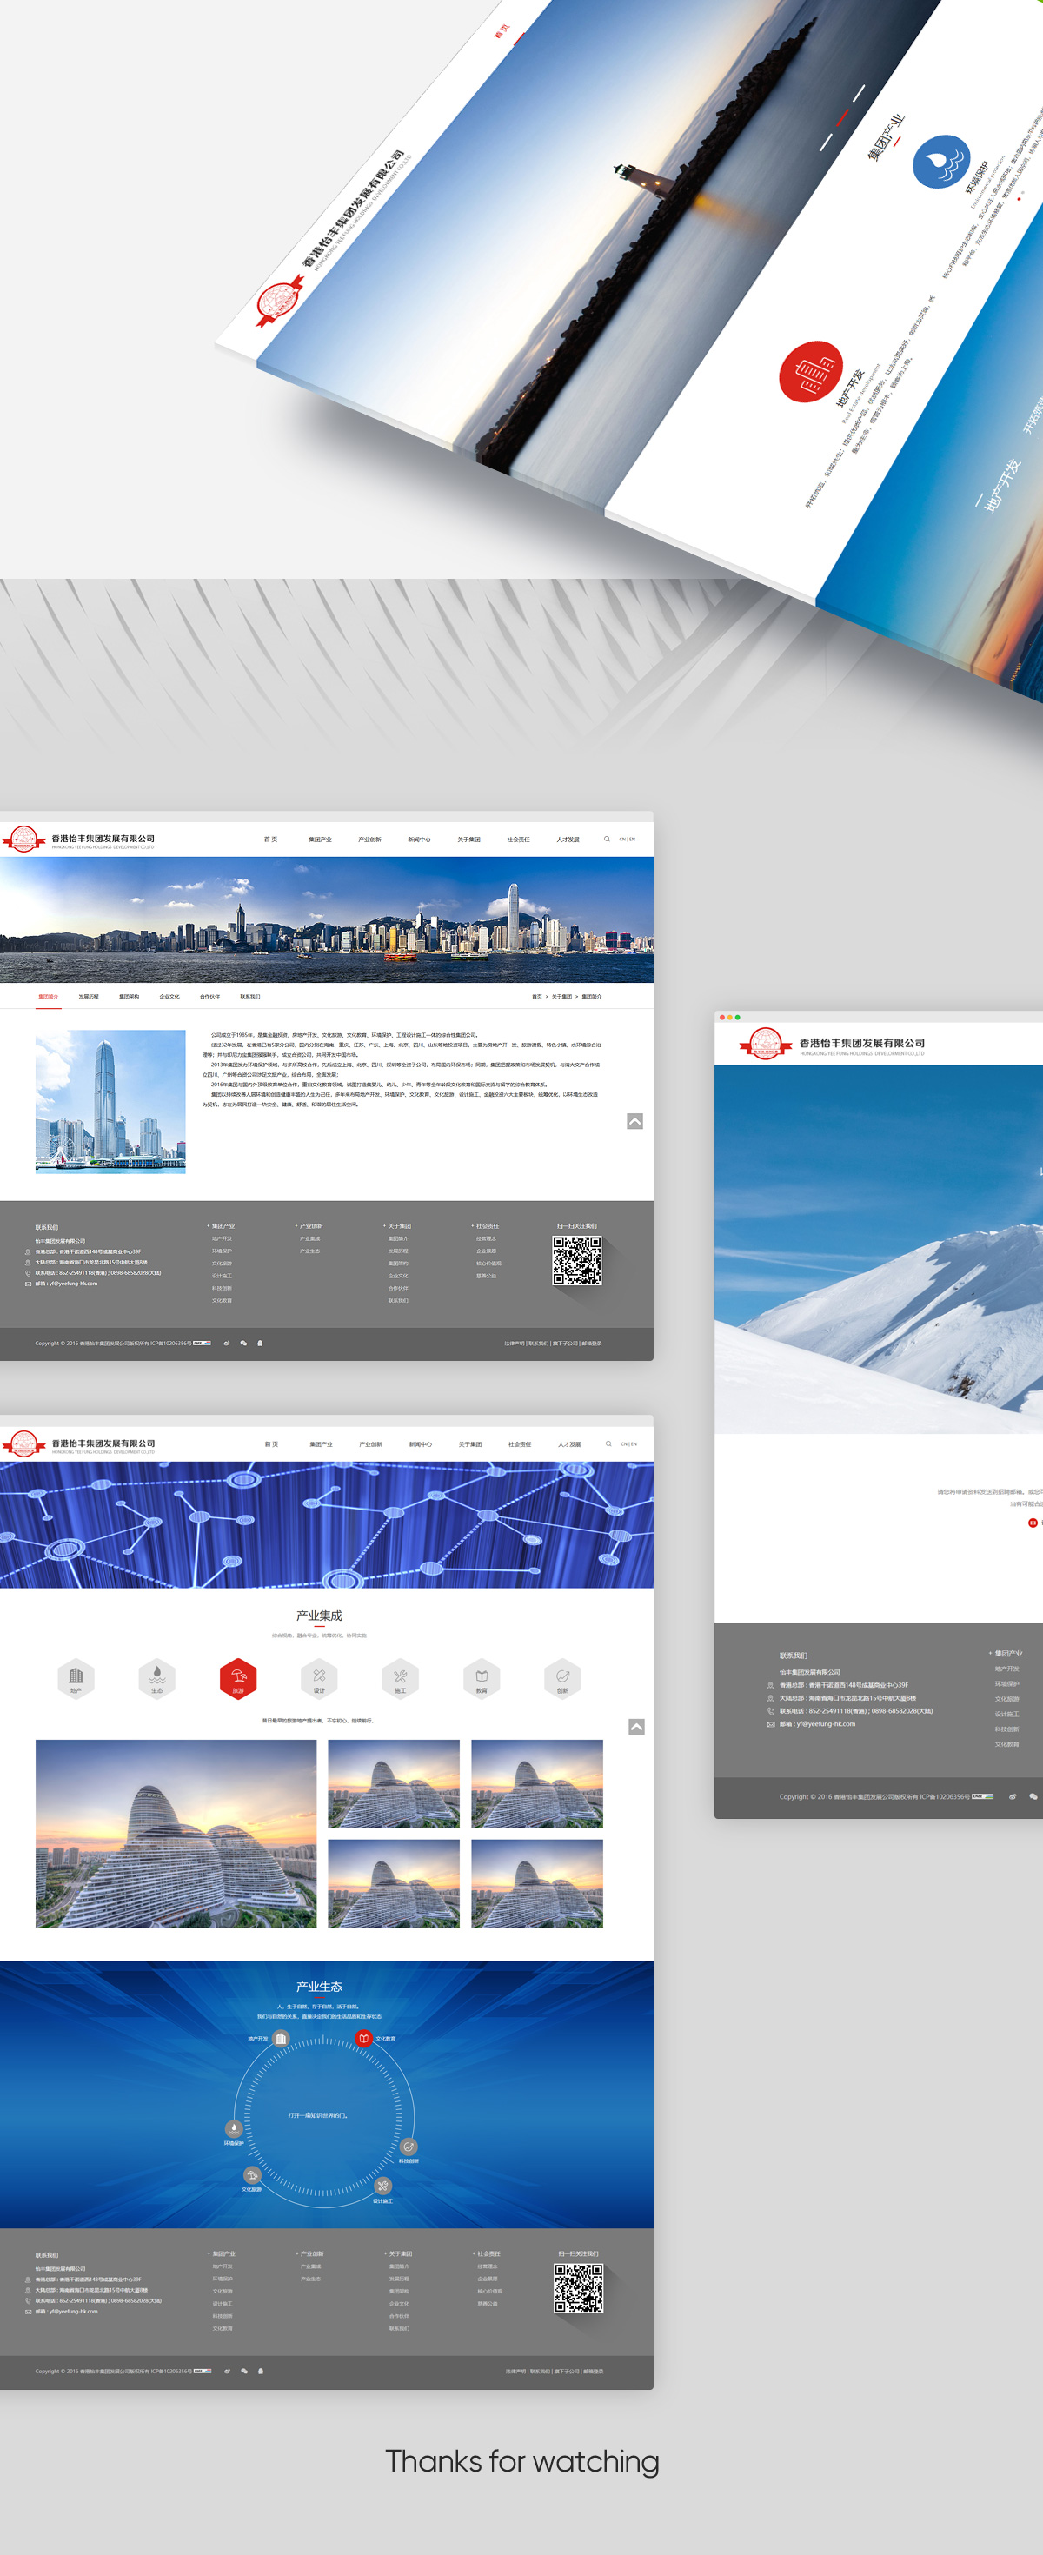Click back-to-top arrow on 产业集成 page
1043x2555 pixels.
[637, 1727]
